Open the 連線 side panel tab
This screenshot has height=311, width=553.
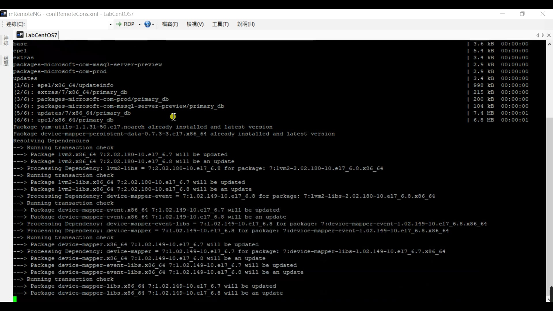point(6,41)
